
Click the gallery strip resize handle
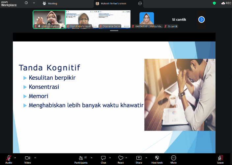(x=114, y=31)
